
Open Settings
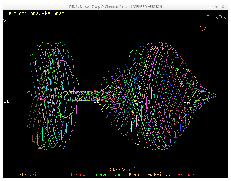tap(159, 175)
